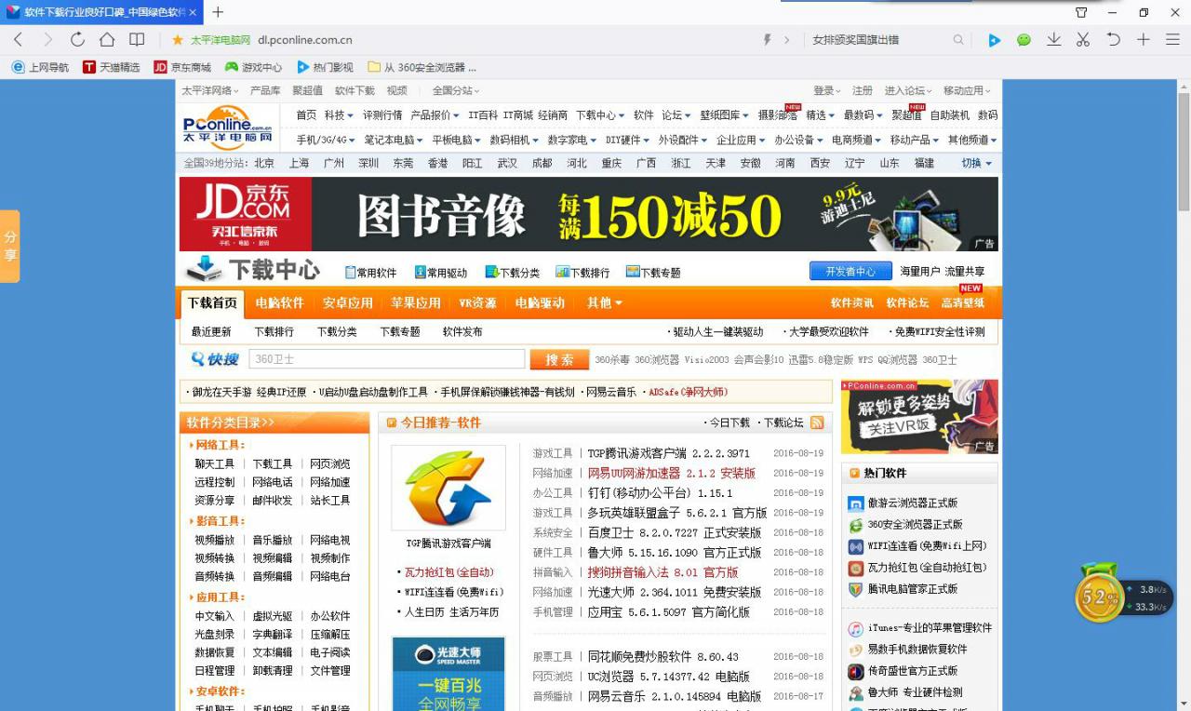1191x711 pixels.
Task: Expand the 全国分站 dropdown
Action: [x=456, y=90]
